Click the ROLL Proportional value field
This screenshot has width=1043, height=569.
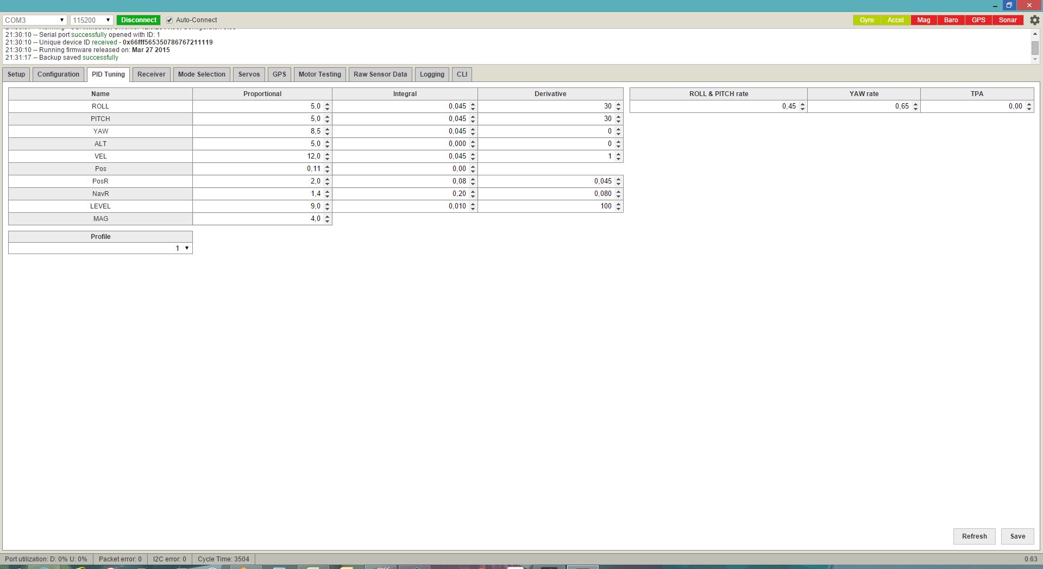coord(258,106)
